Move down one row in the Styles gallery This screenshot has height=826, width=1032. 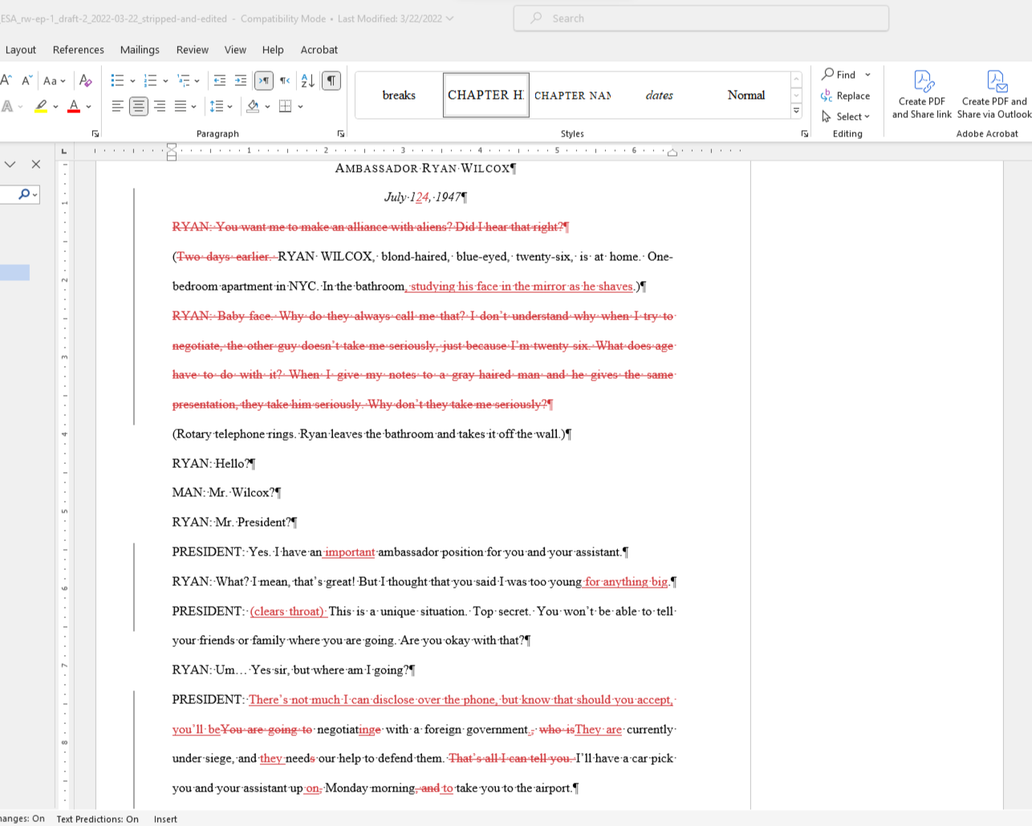coord(796,96)
